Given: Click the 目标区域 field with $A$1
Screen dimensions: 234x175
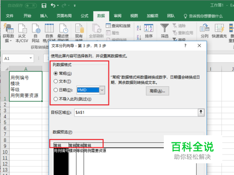Looking at the screenshot, I should click(136, 112).
